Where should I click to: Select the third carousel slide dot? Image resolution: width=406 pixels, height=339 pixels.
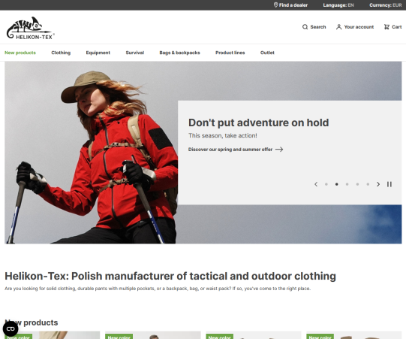coord(347,184)
